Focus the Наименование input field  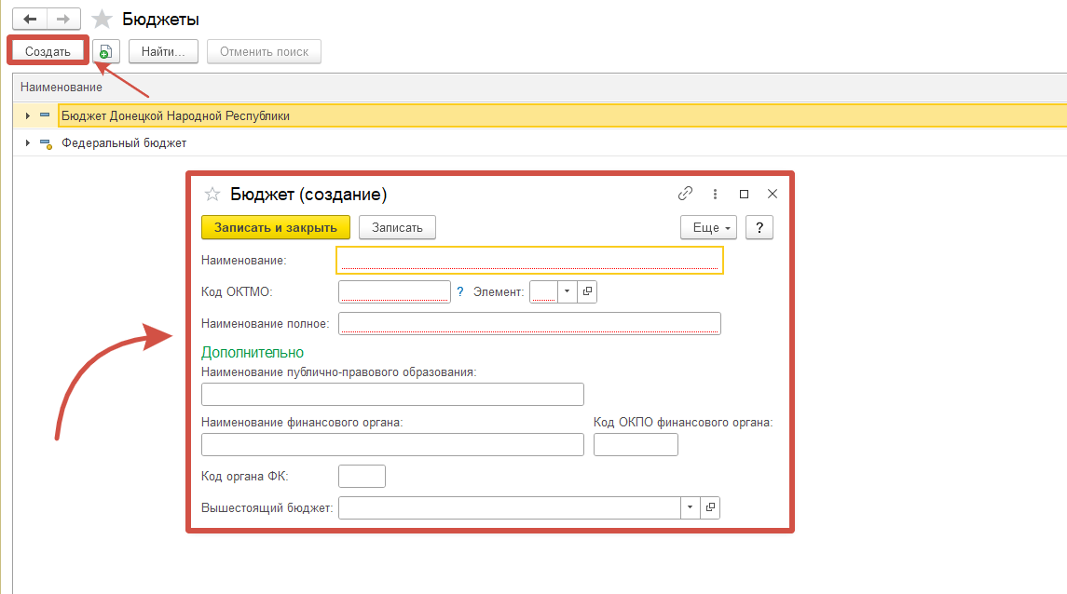point(529,261)
